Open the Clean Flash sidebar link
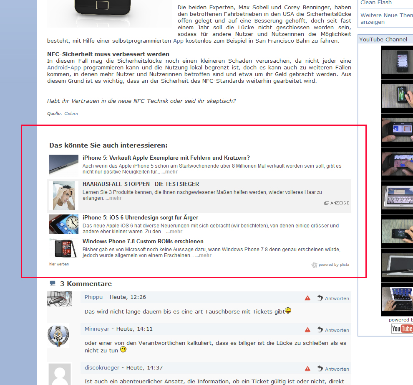 [376, 3]
